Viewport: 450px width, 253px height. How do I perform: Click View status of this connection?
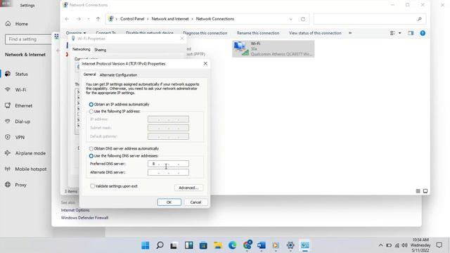315,33
